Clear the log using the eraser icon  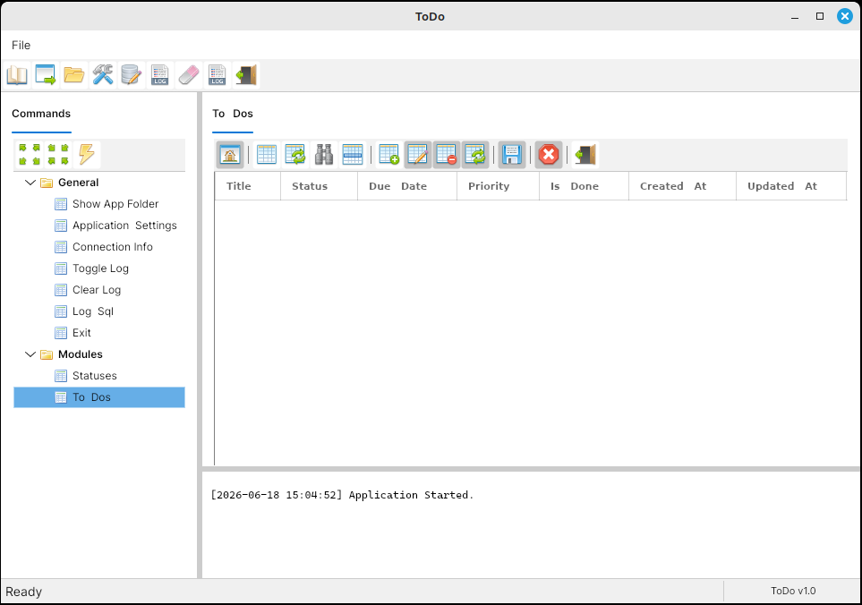[x=189, y=75]
